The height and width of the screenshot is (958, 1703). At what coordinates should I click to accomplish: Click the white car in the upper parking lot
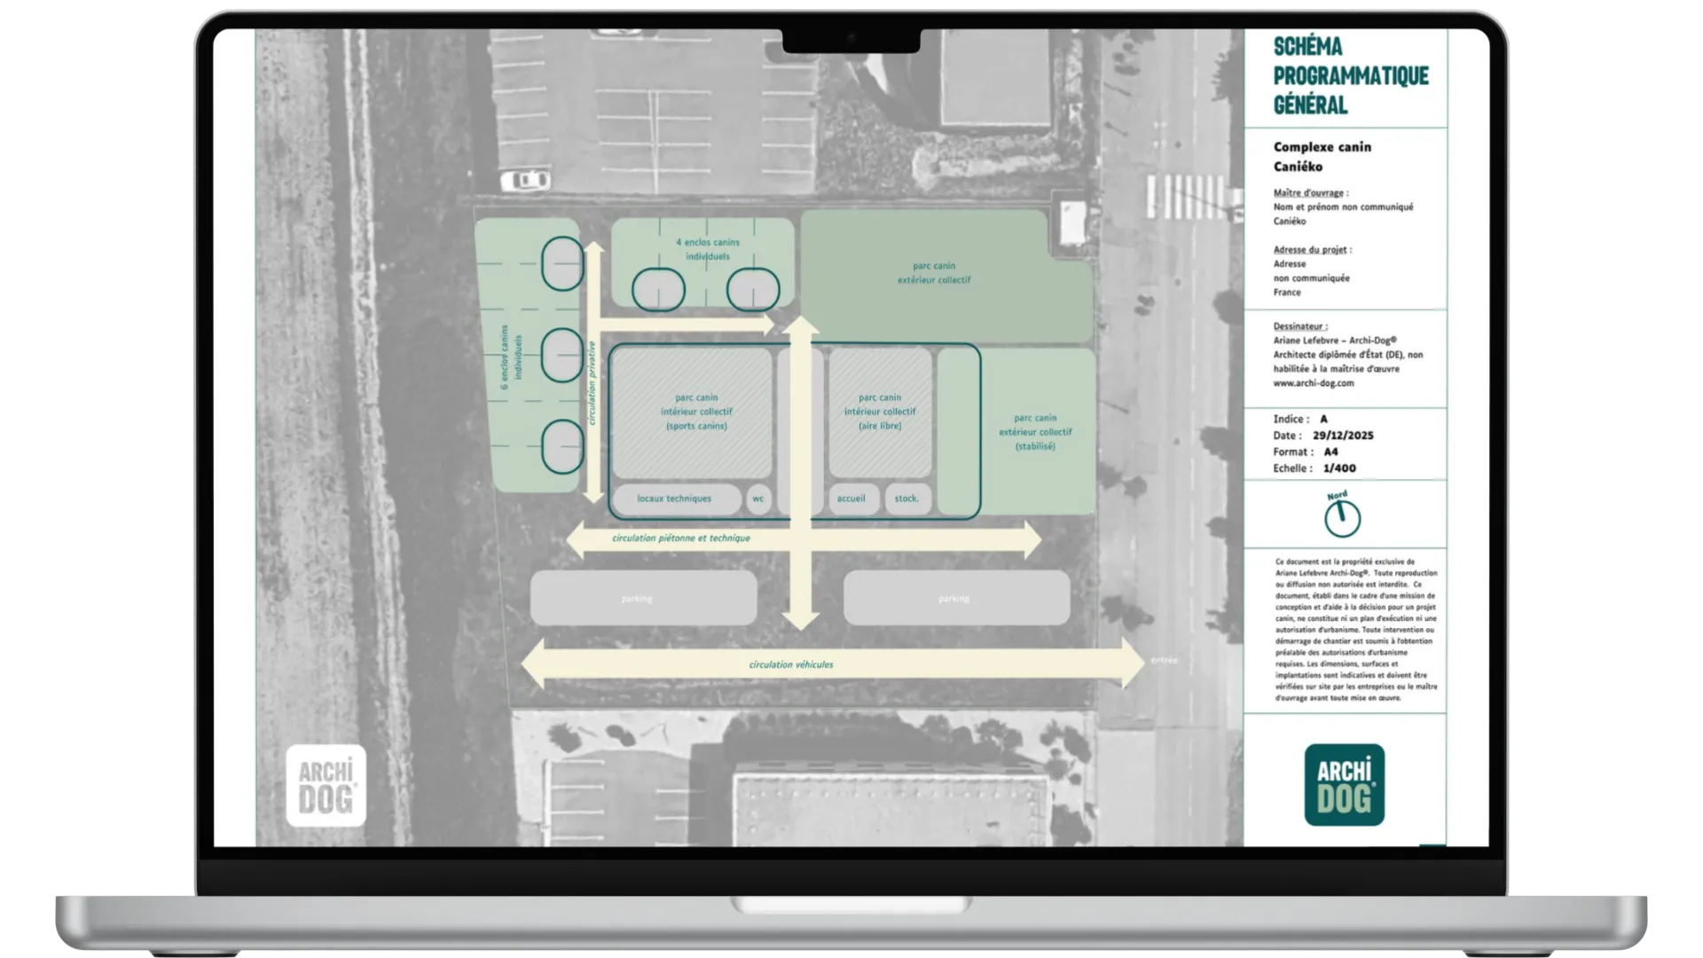(x=524, y=181)
